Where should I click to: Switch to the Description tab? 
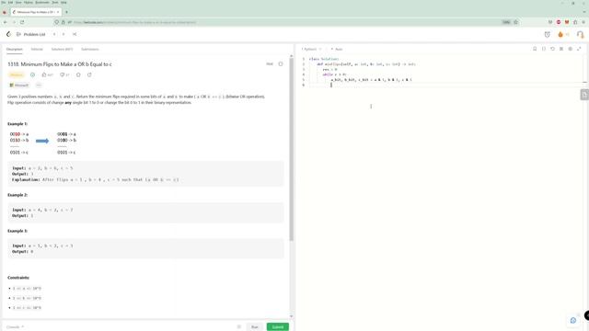(x=15, y=49)
